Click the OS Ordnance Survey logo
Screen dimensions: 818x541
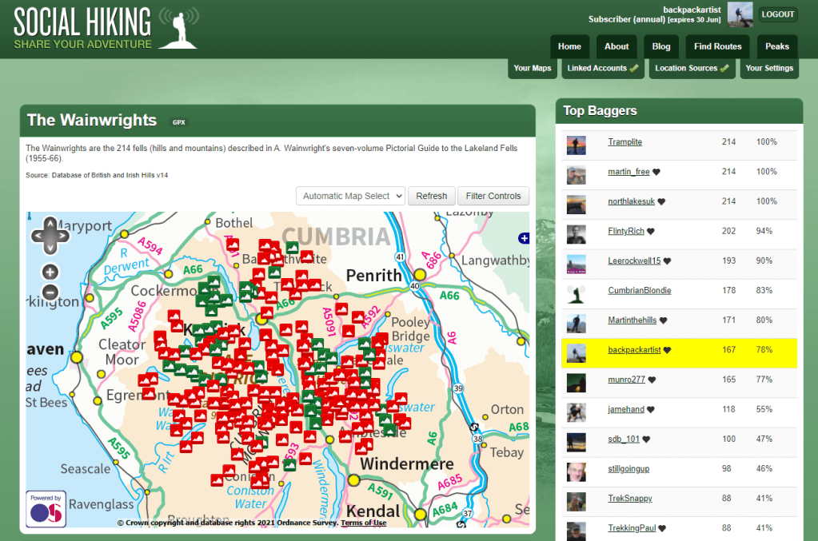coord(46,509)
